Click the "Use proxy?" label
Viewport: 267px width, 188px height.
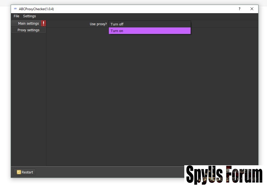(98, 24)
